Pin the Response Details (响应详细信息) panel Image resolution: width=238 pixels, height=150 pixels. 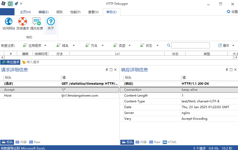pos(227,70)
